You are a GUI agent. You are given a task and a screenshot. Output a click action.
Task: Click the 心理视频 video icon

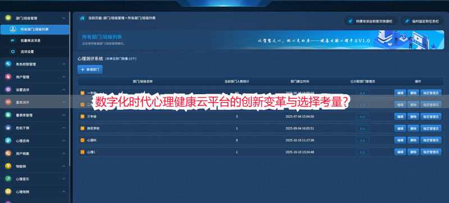(x=8, y=192)
